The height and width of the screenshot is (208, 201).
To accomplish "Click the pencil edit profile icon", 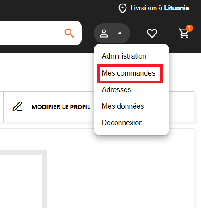I will tap(17, 106).
